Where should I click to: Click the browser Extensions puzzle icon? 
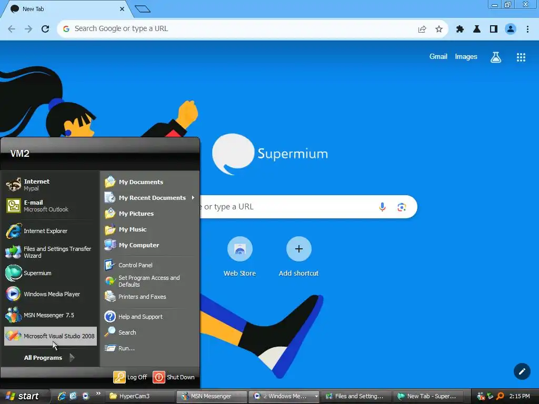[x=460, y=29]
